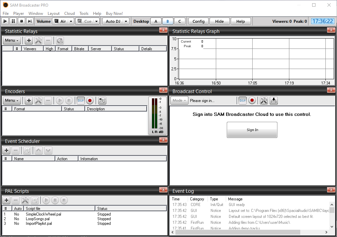Screen dimensions: 337x237
Task: Open Encoders Menu dropdown
Action: pyautogui.click(x=12, y=100)
